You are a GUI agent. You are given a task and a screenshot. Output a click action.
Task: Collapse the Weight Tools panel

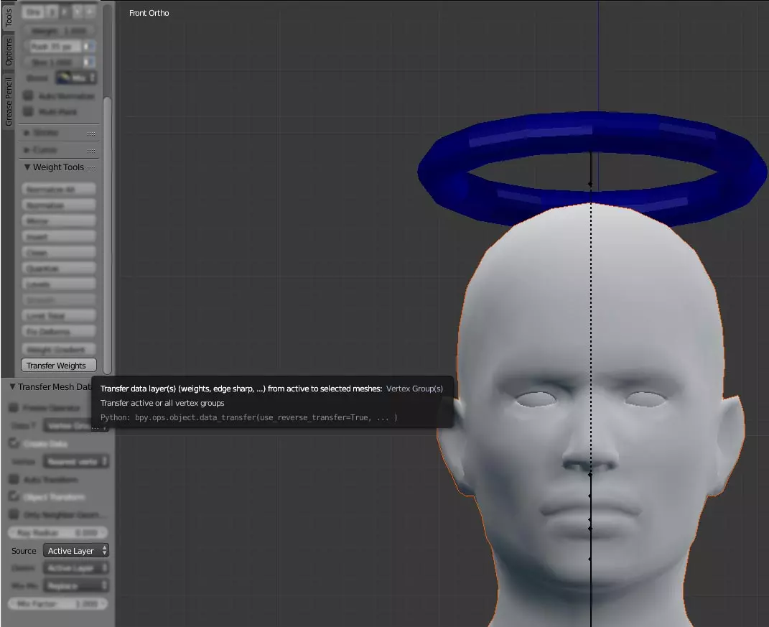click(x=27, y=167)
